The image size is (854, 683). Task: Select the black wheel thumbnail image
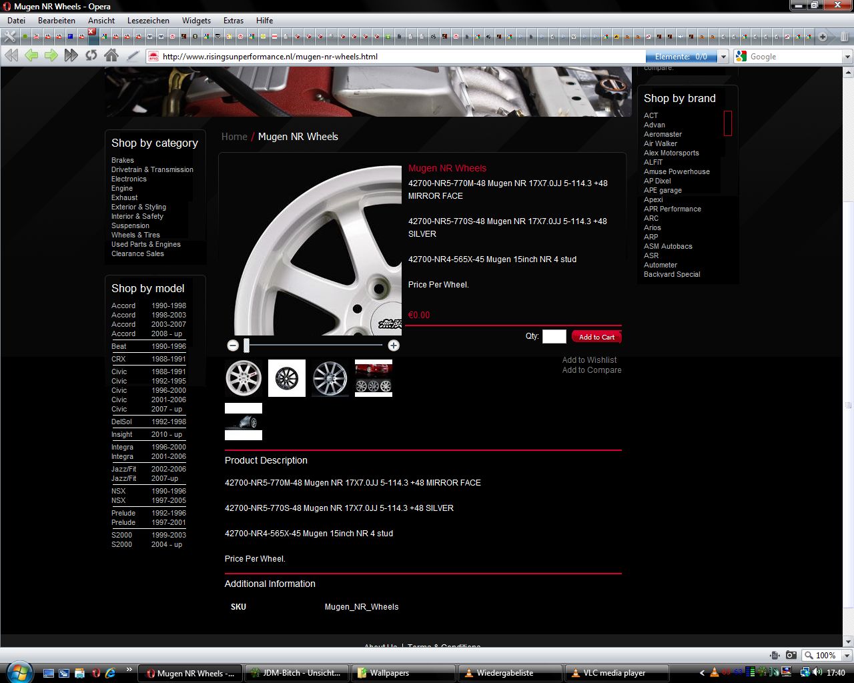(x=287, y=378)
